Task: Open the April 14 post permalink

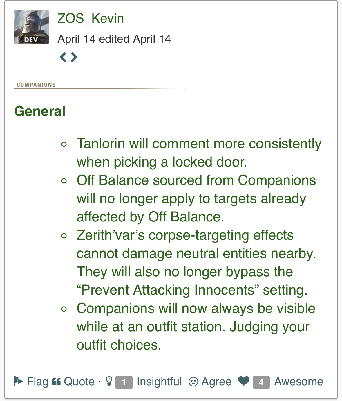Action: click(x=77, y=39)
